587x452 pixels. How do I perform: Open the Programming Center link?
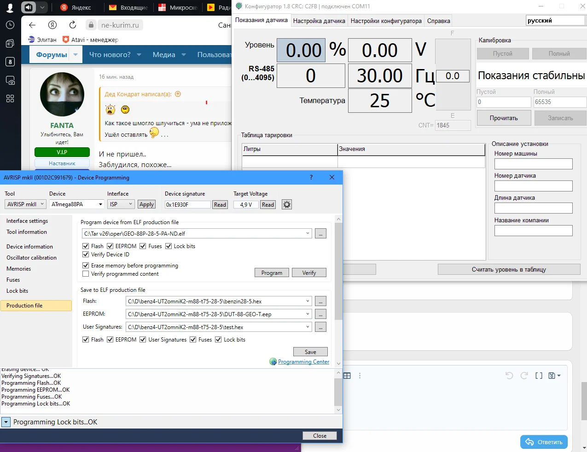pos(303,362)
